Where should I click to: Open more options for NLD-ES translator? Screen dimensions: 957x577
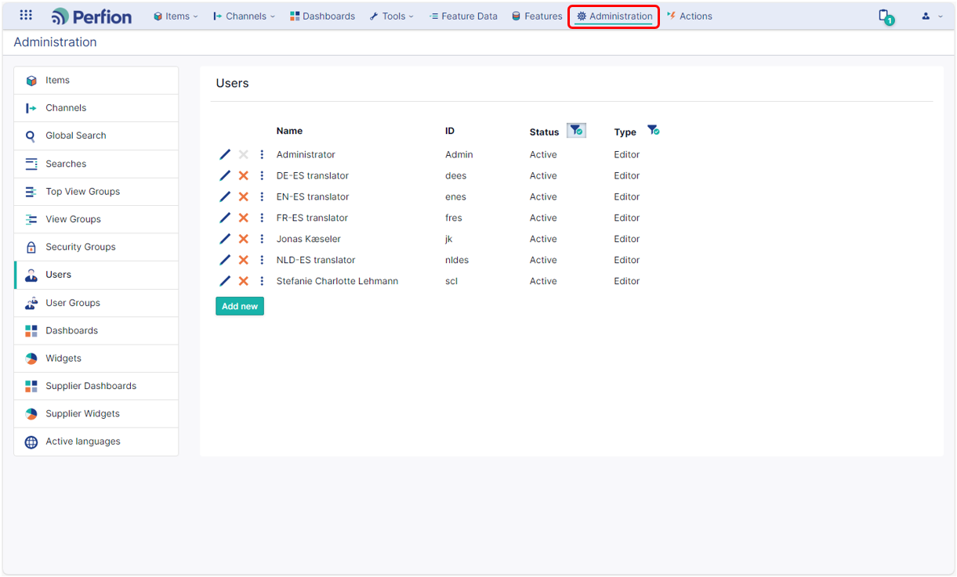point(262,261)
